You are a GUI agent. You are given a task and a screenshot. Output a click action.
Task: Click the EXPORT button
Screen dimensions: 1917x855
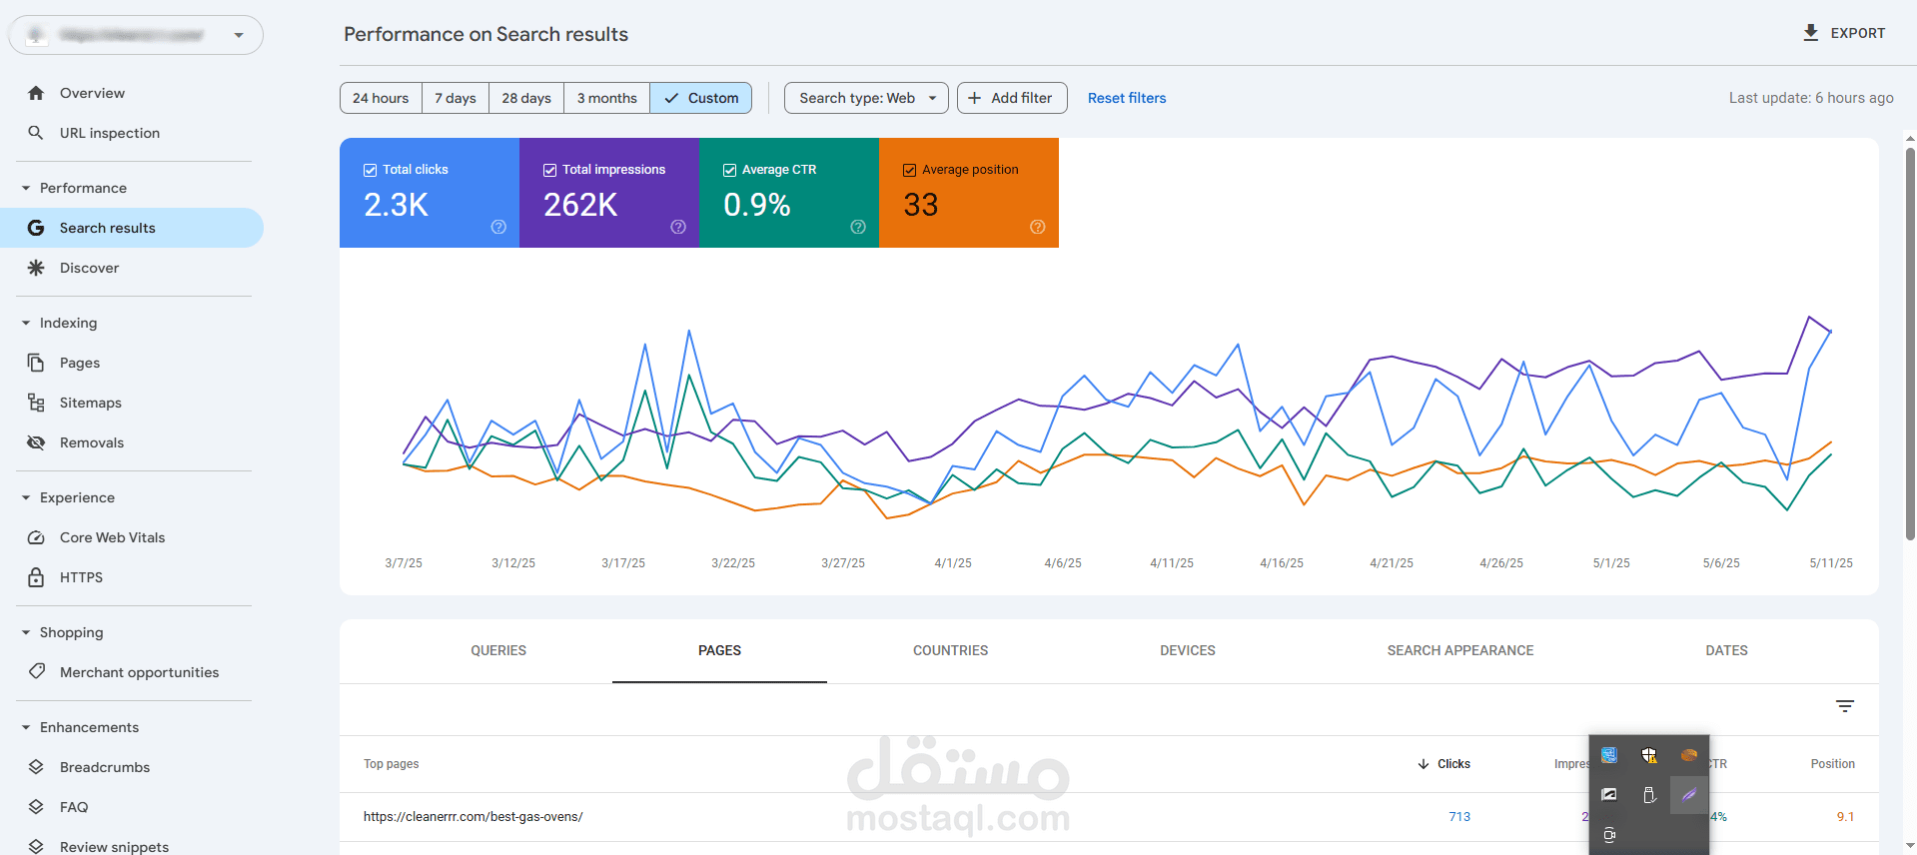pyautogui.click(x=1844, y=33)
